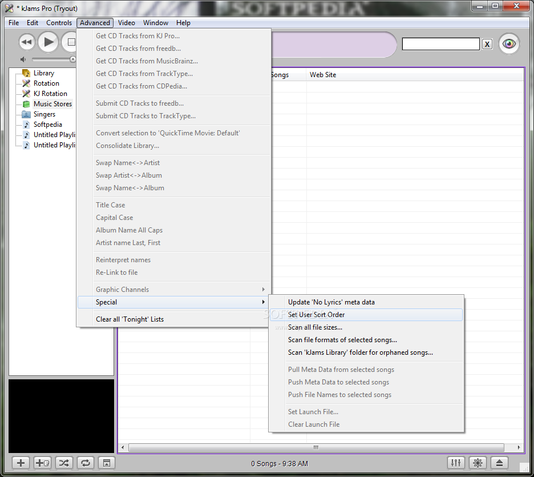Expand the Graphic Channels submenu
The image size is (534, 477).
click(x=173, y=290)
